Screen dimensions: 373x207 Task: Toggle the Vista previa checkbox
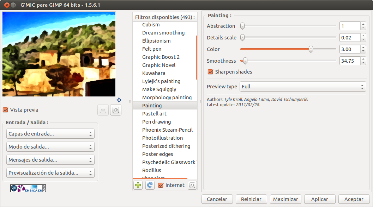[x=6, y=110]
